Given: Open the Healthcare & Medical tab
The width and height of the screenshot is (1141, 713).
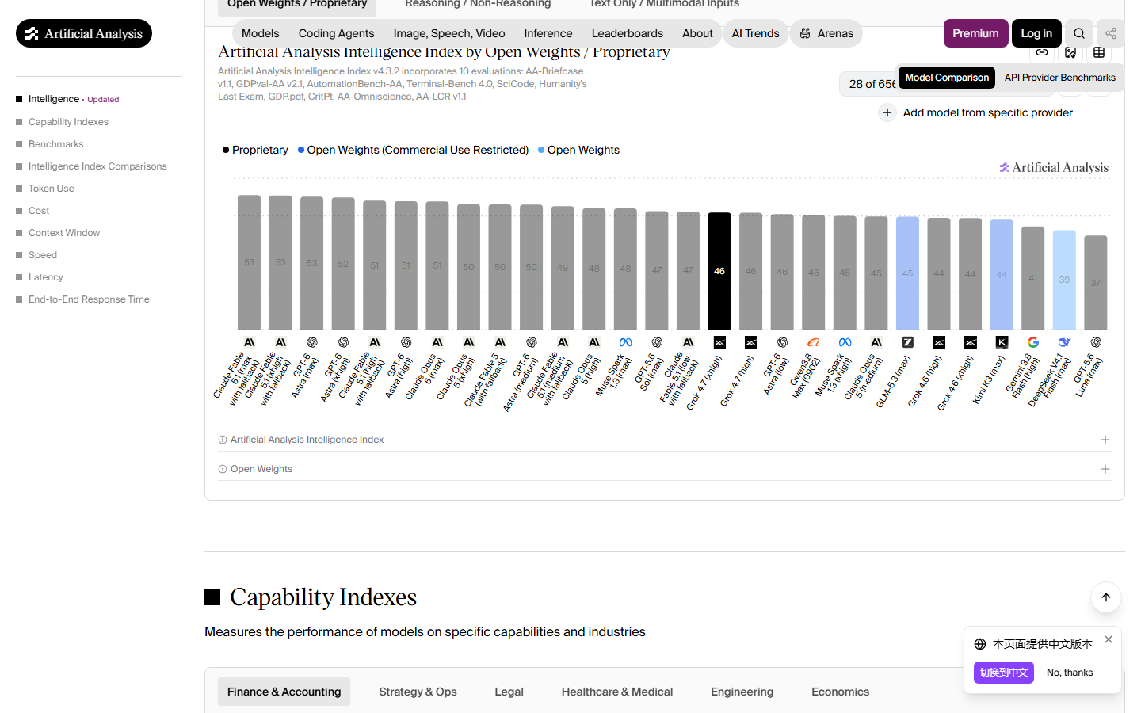Looking at the screenshot, I should click(617, 692).
